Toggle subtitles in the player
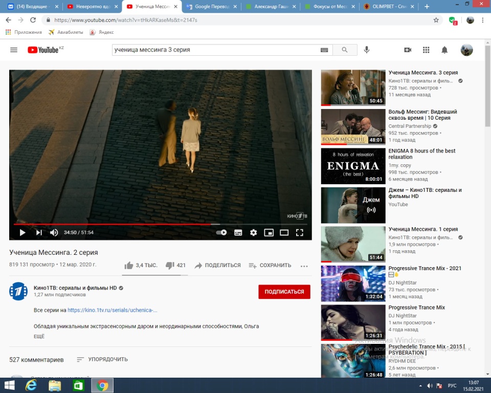The image size is (491, 393). click(238, 232)
